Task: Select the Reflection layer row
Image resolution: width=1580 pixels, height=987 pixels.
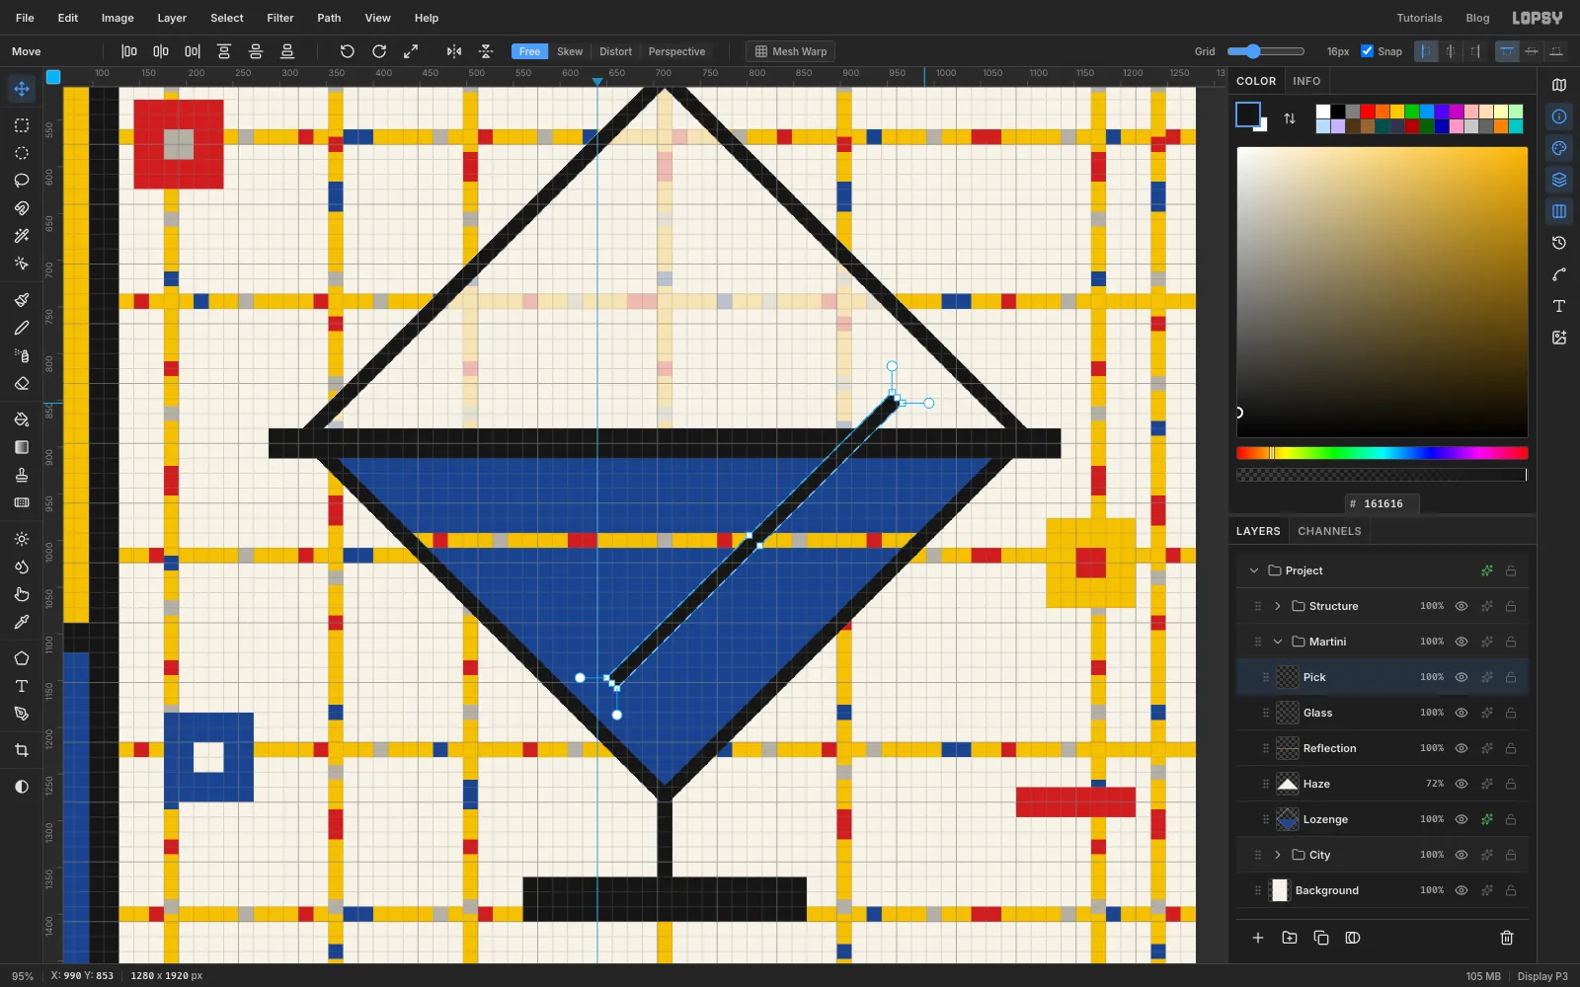Action: point(1382,748)
